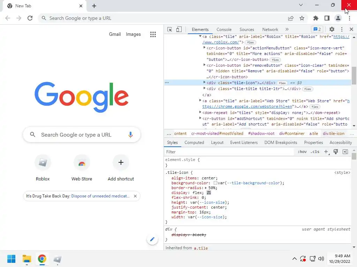The image size is (357, 267).
Task: Bookmark this tab with the star
Action: coord(302,18)
